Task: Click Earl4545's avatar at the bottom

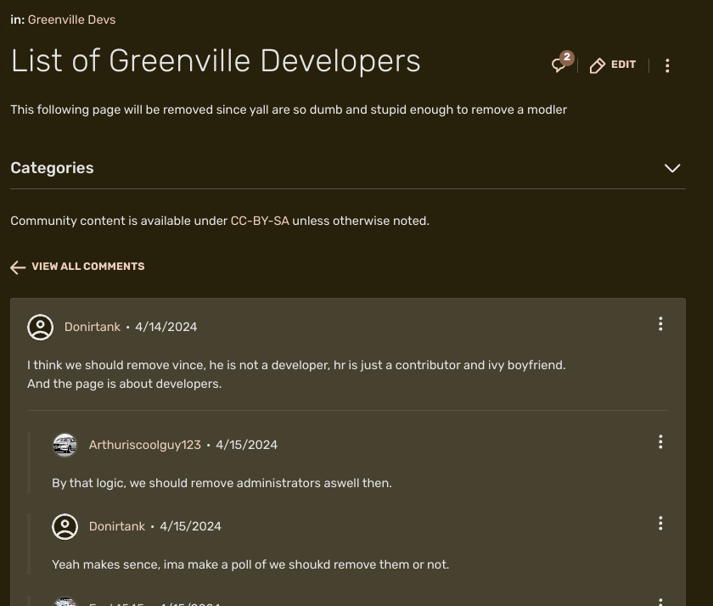Action: [65, 603]
